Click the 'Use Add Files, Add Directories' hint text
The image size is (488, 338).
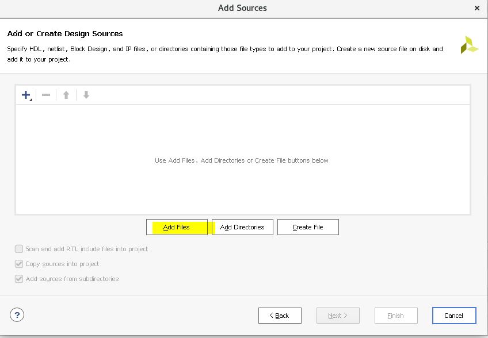click(242, 160)
